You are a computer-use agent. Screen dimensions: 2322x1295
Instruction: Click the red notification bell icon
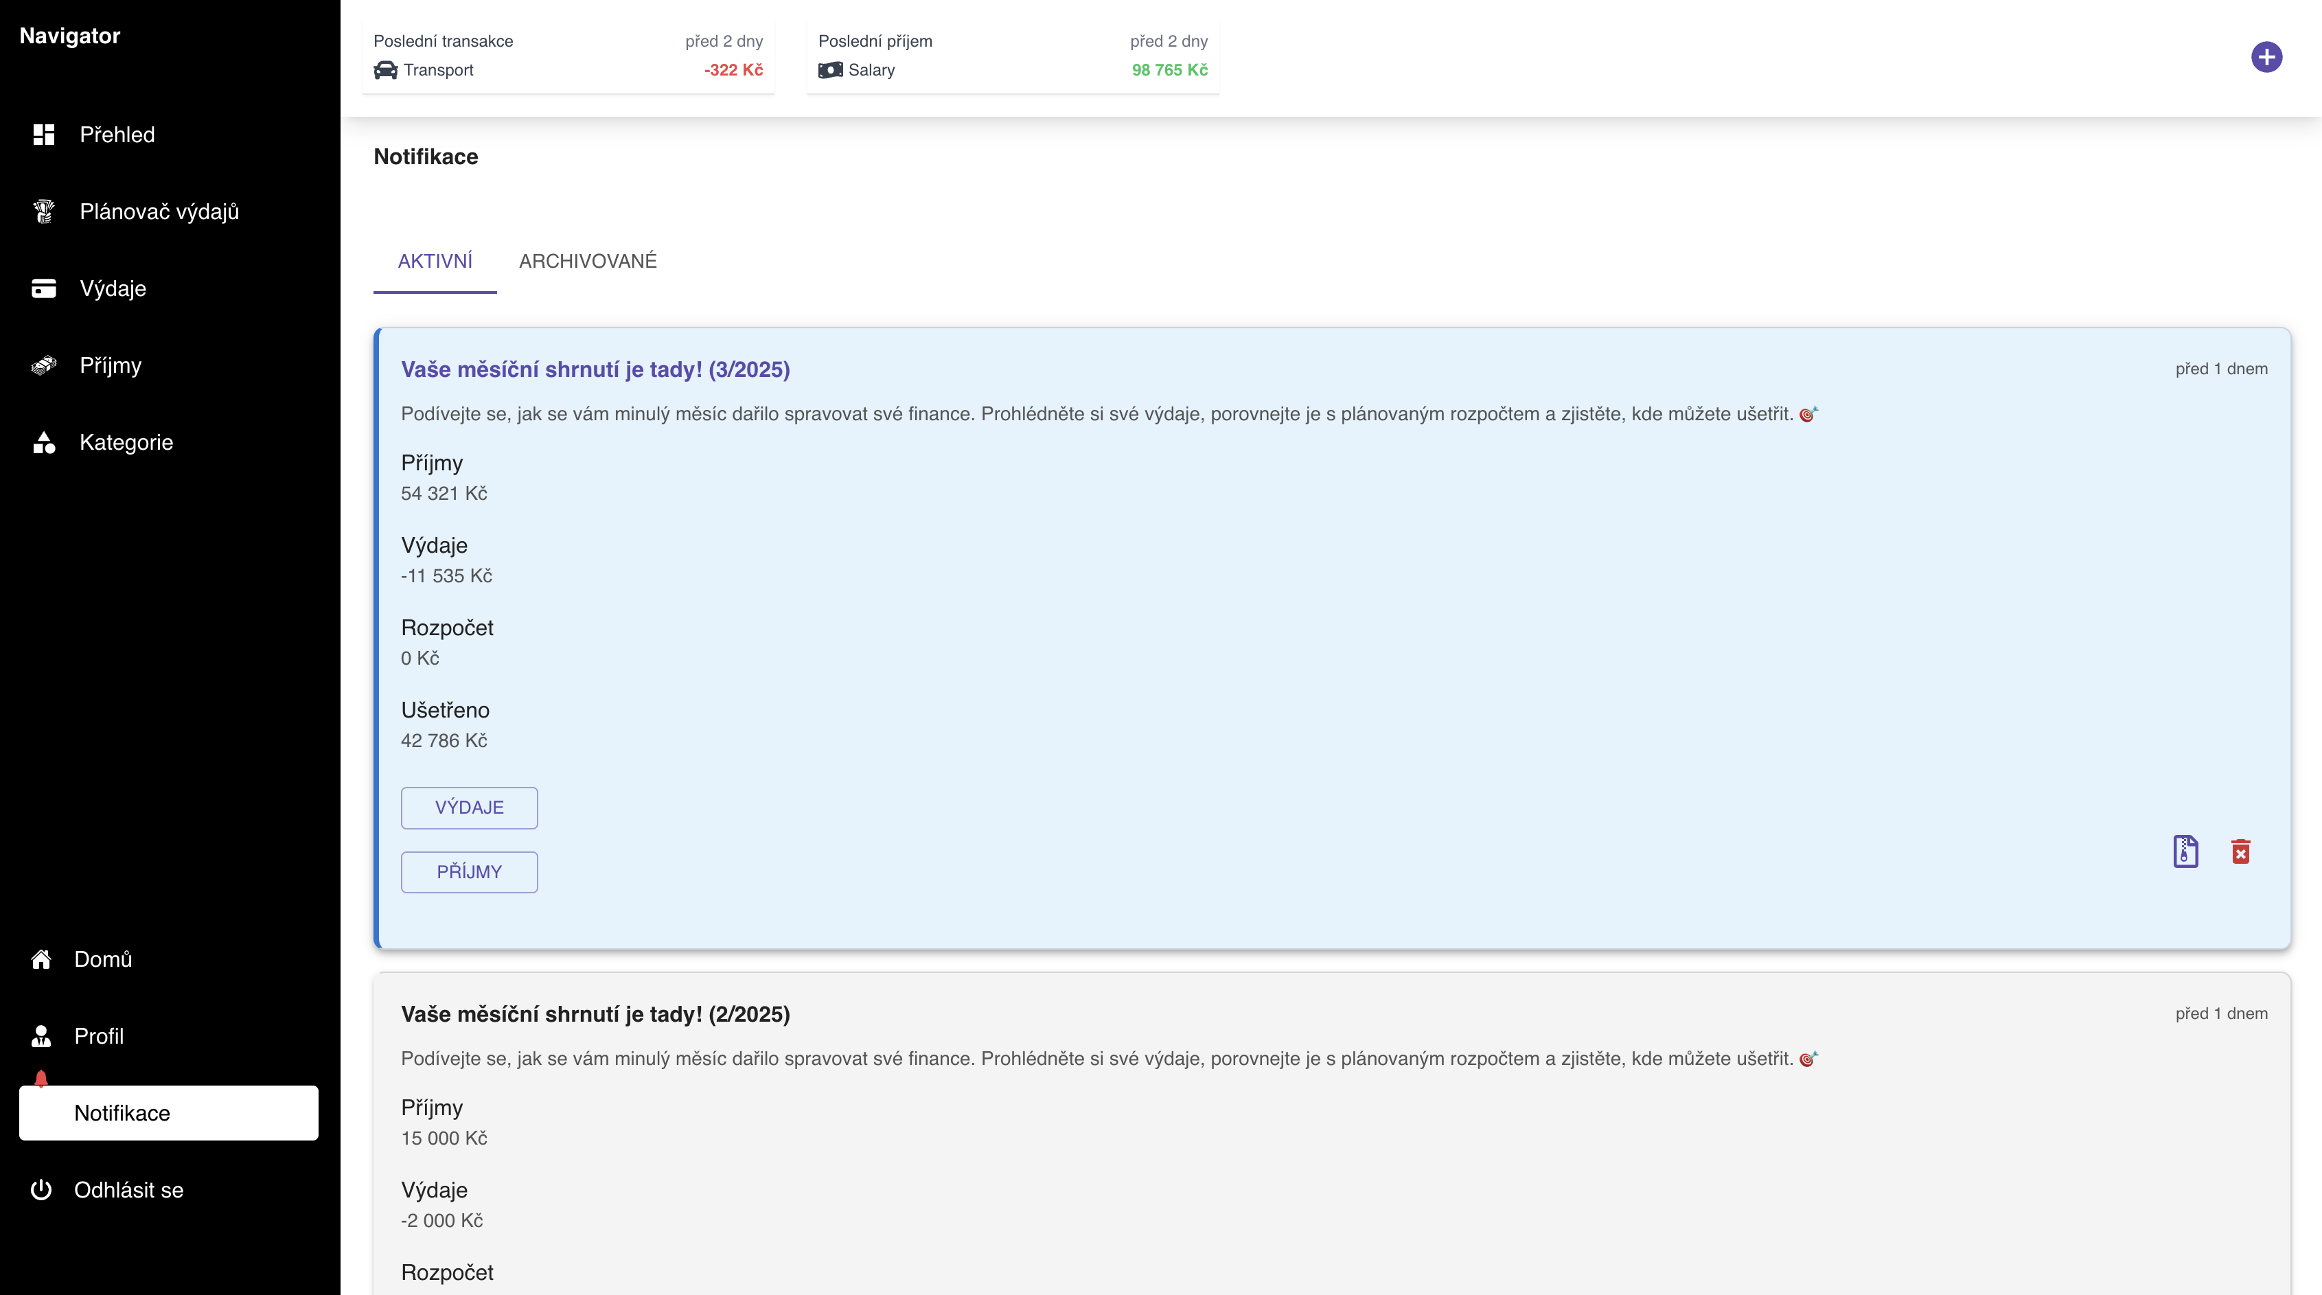[x=41, y=1078]
